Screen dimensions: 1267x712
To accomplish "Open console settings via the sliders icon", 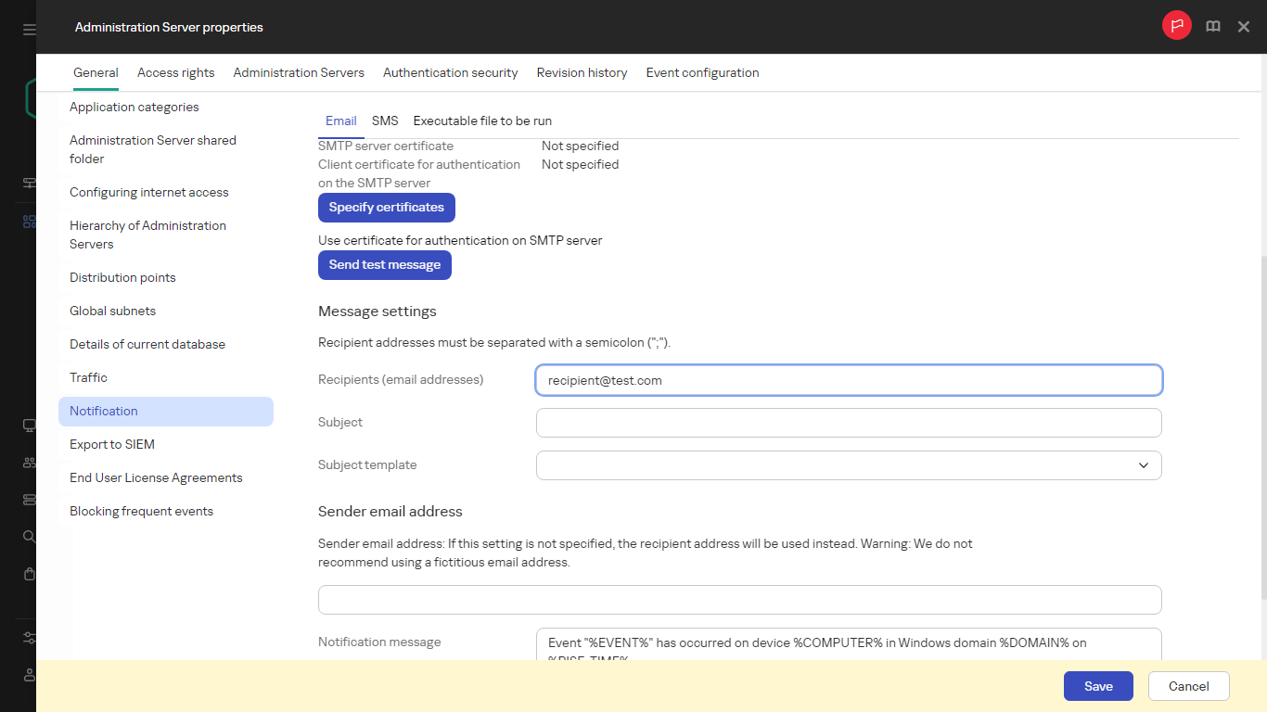I will (x=28, y=638).
